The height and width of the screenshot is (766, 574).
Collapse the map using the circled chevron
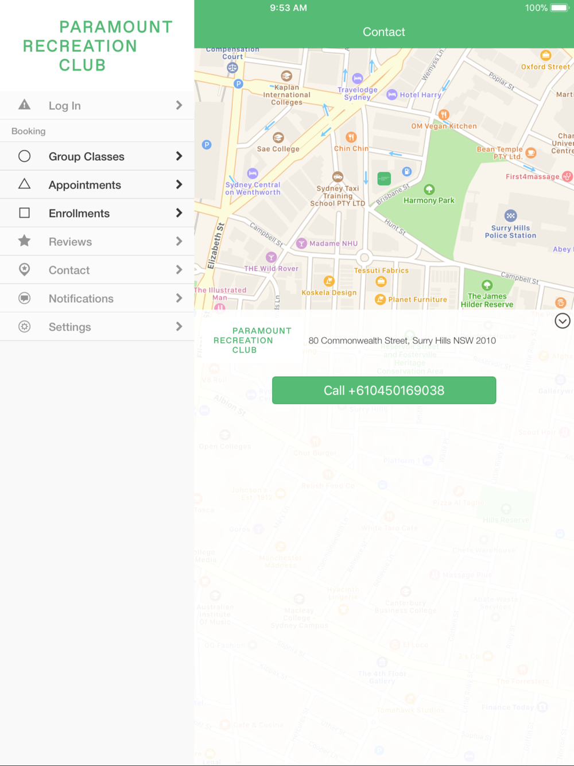pos(562,321)
